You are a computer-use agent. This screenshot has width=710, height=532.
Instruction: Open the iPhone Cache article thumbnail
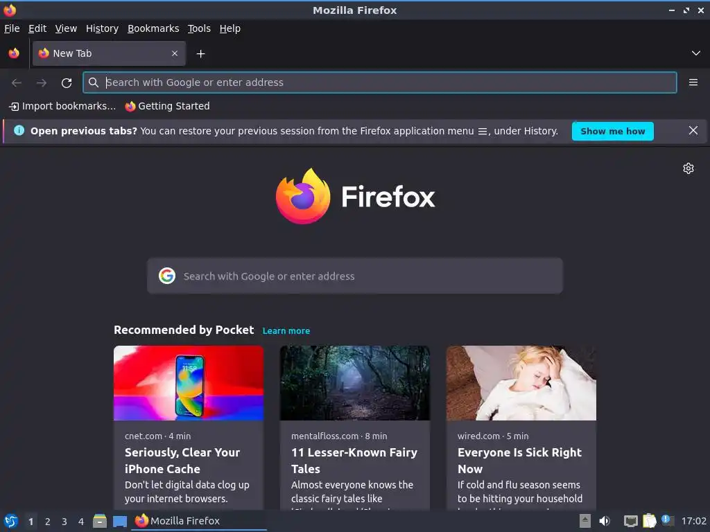pyautogui.click(x=189, y=383)
